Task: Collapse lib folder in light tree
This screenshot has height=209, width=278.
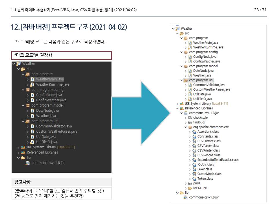Action: pos(178,193)
